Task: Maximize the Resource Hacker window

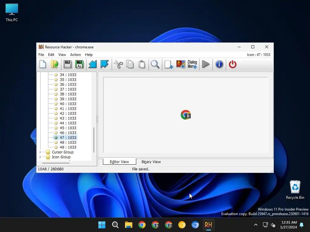Action: click(253, 47)
